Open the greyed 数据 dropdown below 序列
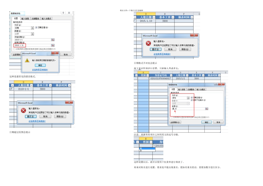The width and height of the screenshot is (263, 186). (x=188, y=104)
